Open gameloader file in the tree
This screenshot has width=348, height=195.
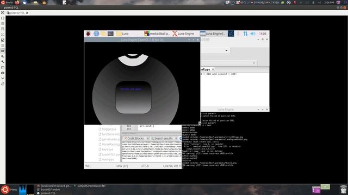pos(109,139)
